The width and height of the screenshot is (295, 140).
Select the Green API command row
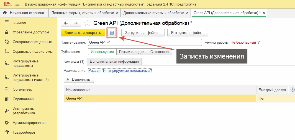[161, 98]
